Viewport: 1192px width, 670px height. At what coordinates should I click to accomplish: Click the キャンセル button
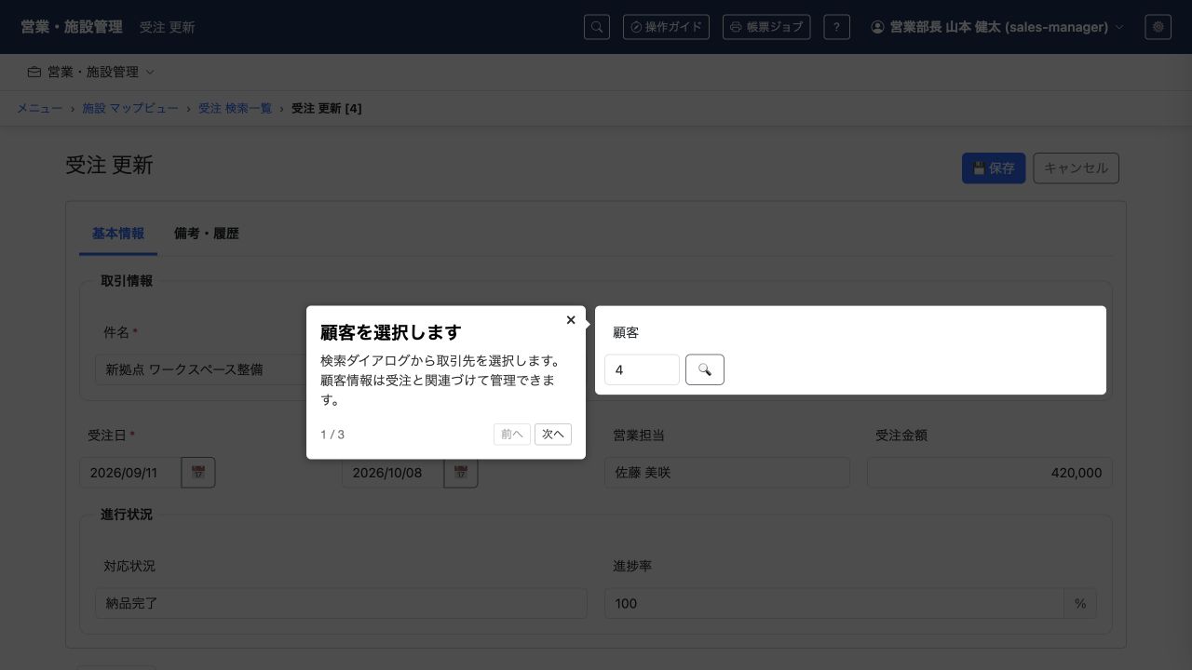[1076, 168]
